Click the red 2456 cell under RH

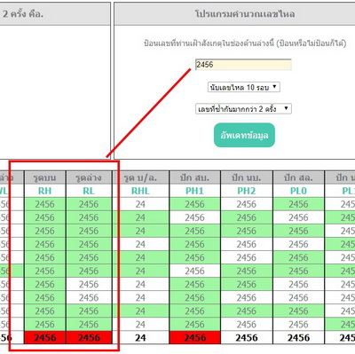click(44, 337)
